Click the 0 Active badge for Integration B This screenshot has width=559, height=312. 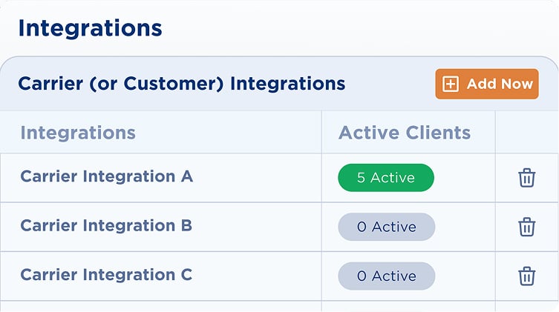(x=386, y=227)
